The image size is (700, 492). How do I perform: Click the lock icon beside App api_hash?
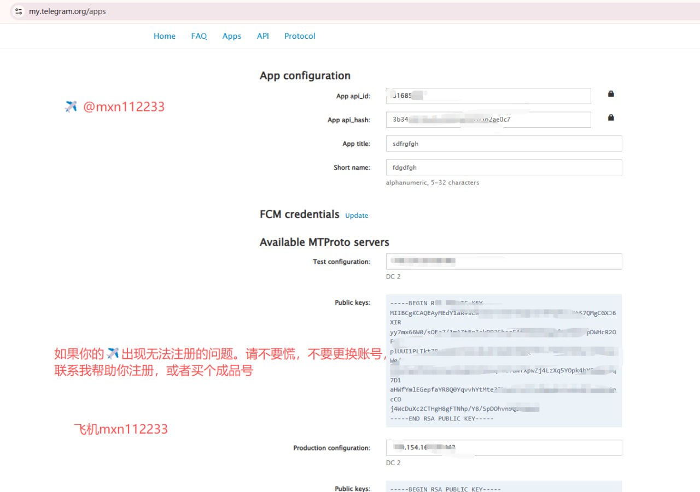(x=611, y=117)
